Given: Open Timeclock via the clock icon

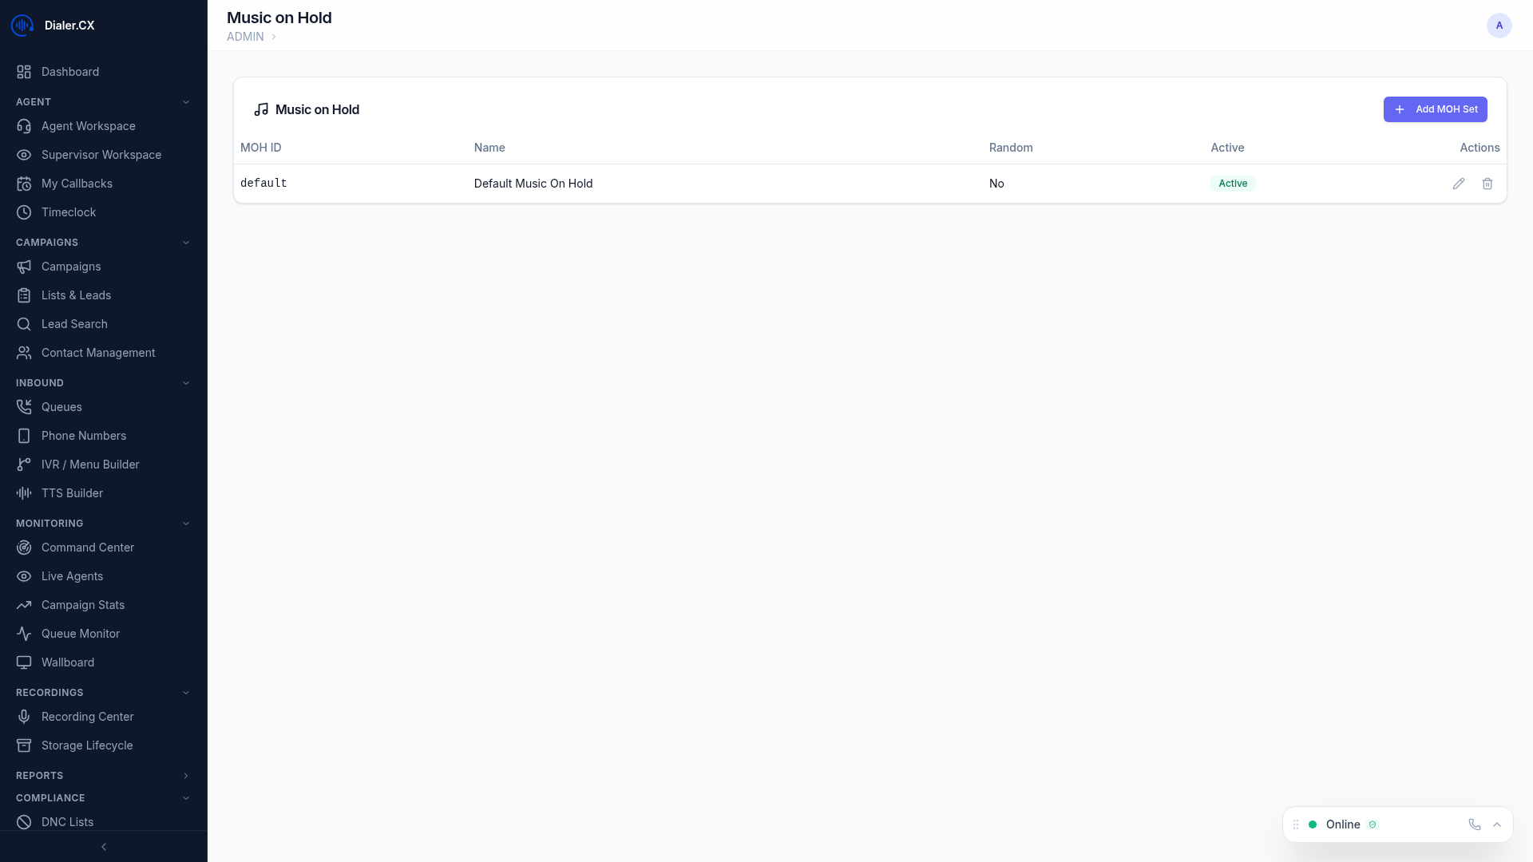Looking at the screenshot, I should tap(24, 212).
